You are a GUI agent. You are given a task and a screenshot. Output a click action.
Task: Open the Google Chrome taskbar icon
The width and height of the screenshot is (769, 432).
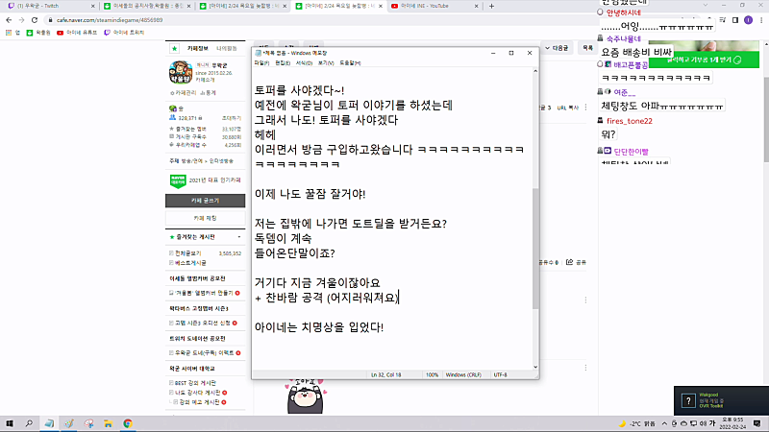pyautogui.click(x=128, y=423)
